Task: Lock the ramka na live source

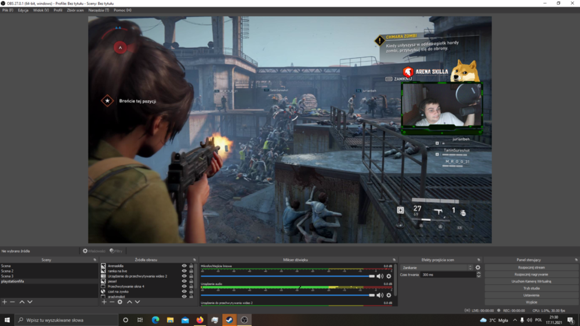Action: pos(191,271)
